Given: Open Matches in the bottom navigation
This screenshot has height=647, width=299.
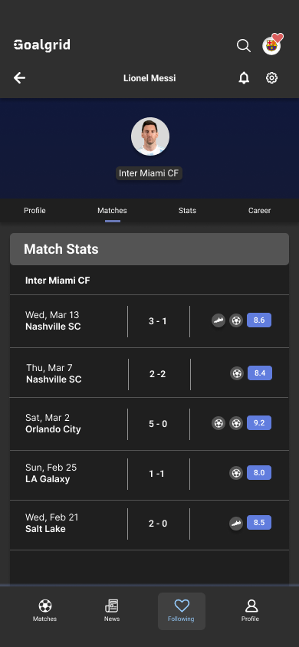Looking at the screenshot, I should coord(45,611).
